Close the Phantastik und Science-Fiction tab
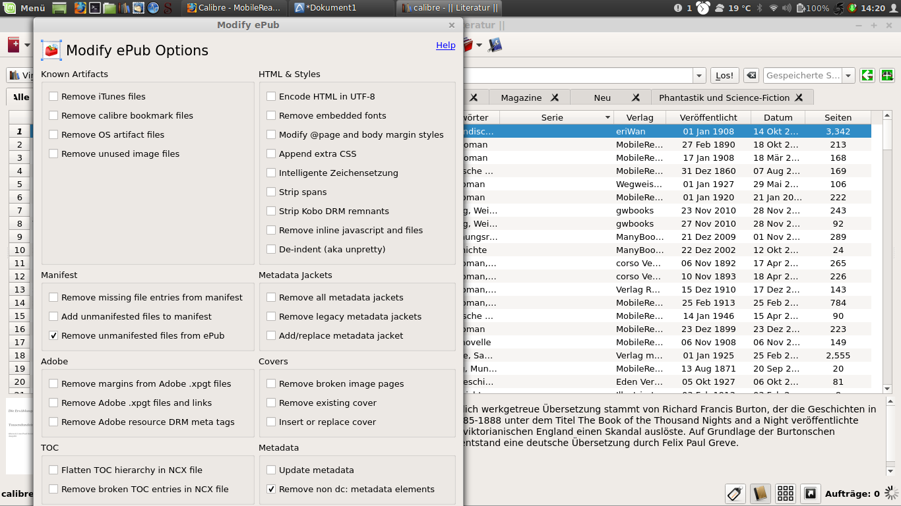 [799, 98]
